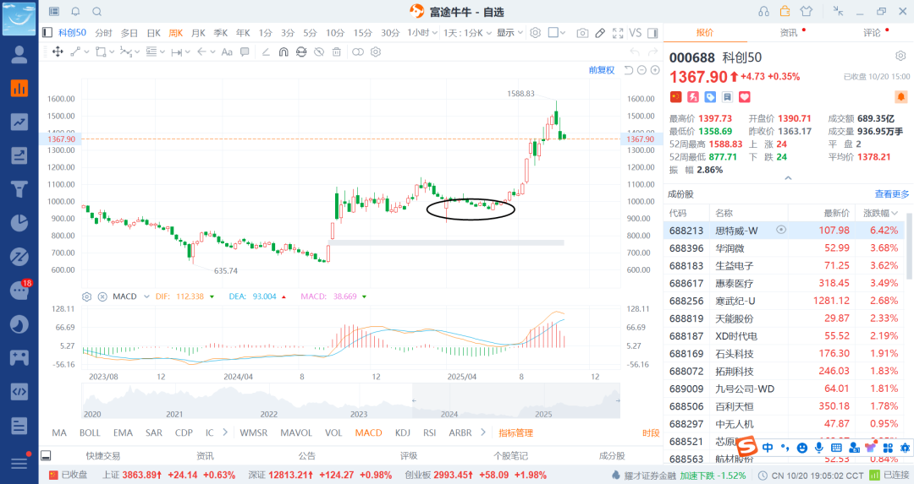Select 思特威-W row

click(x=785, y=231)
